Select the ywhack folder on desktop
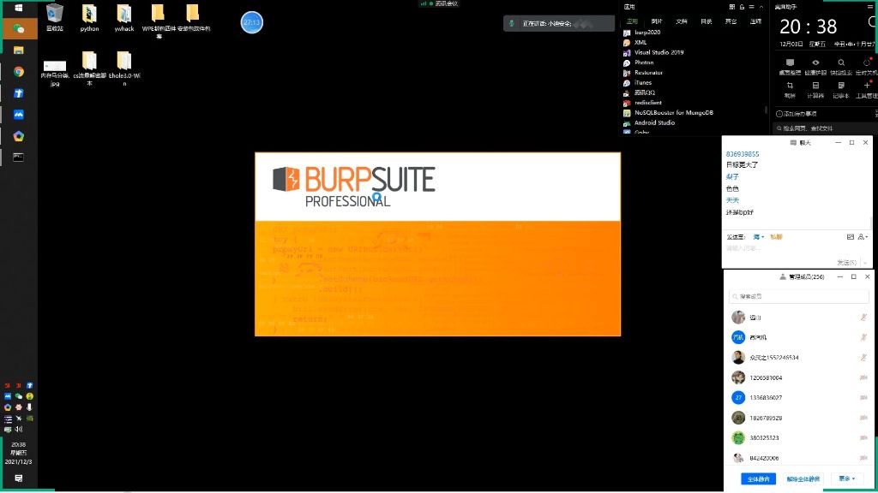Image resolution: width=878 pixels, height=493 pixels. pyautogui.click(x=124, y=17)
